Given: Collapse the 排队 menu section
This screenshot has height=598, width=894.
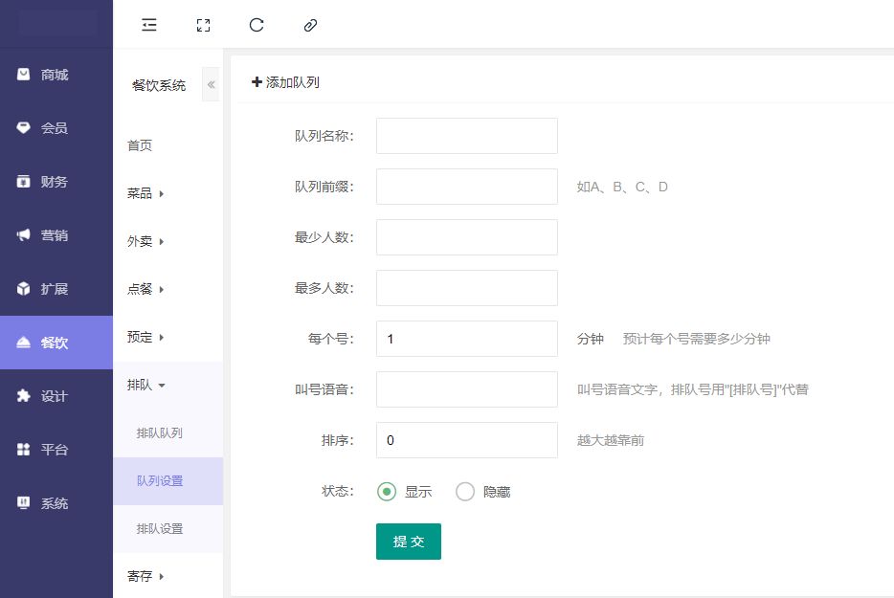Looking at the screenshot, I should (x=145, y=385).
